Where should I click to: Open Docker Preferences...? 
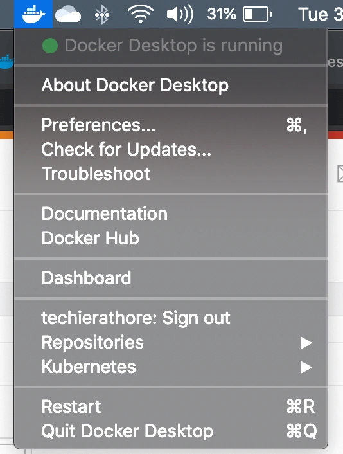pyautogui.click(x=171, y=125)
